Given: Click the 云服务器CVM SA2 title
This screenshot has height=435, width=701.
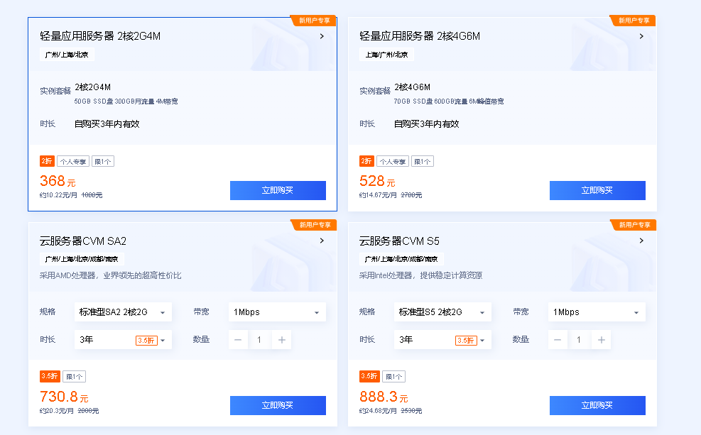Looking at the screenshot, I should 83,241.
